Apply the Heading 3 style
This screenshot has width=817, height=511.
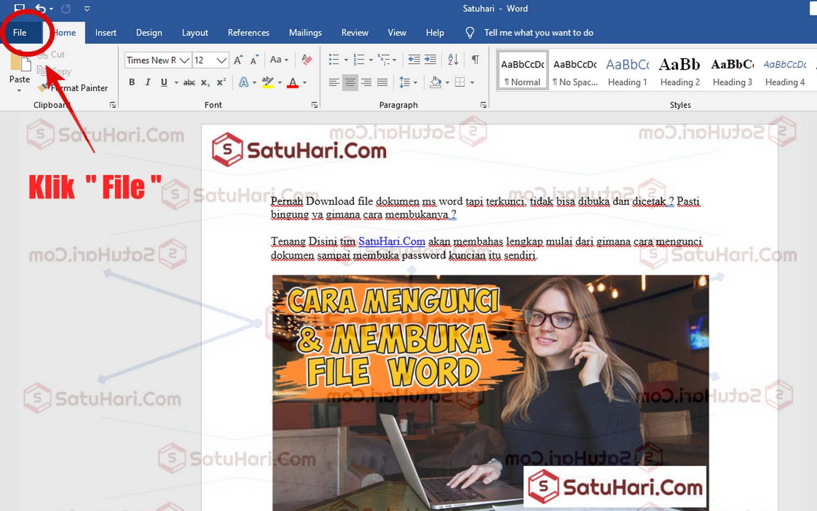click(732, 71)
